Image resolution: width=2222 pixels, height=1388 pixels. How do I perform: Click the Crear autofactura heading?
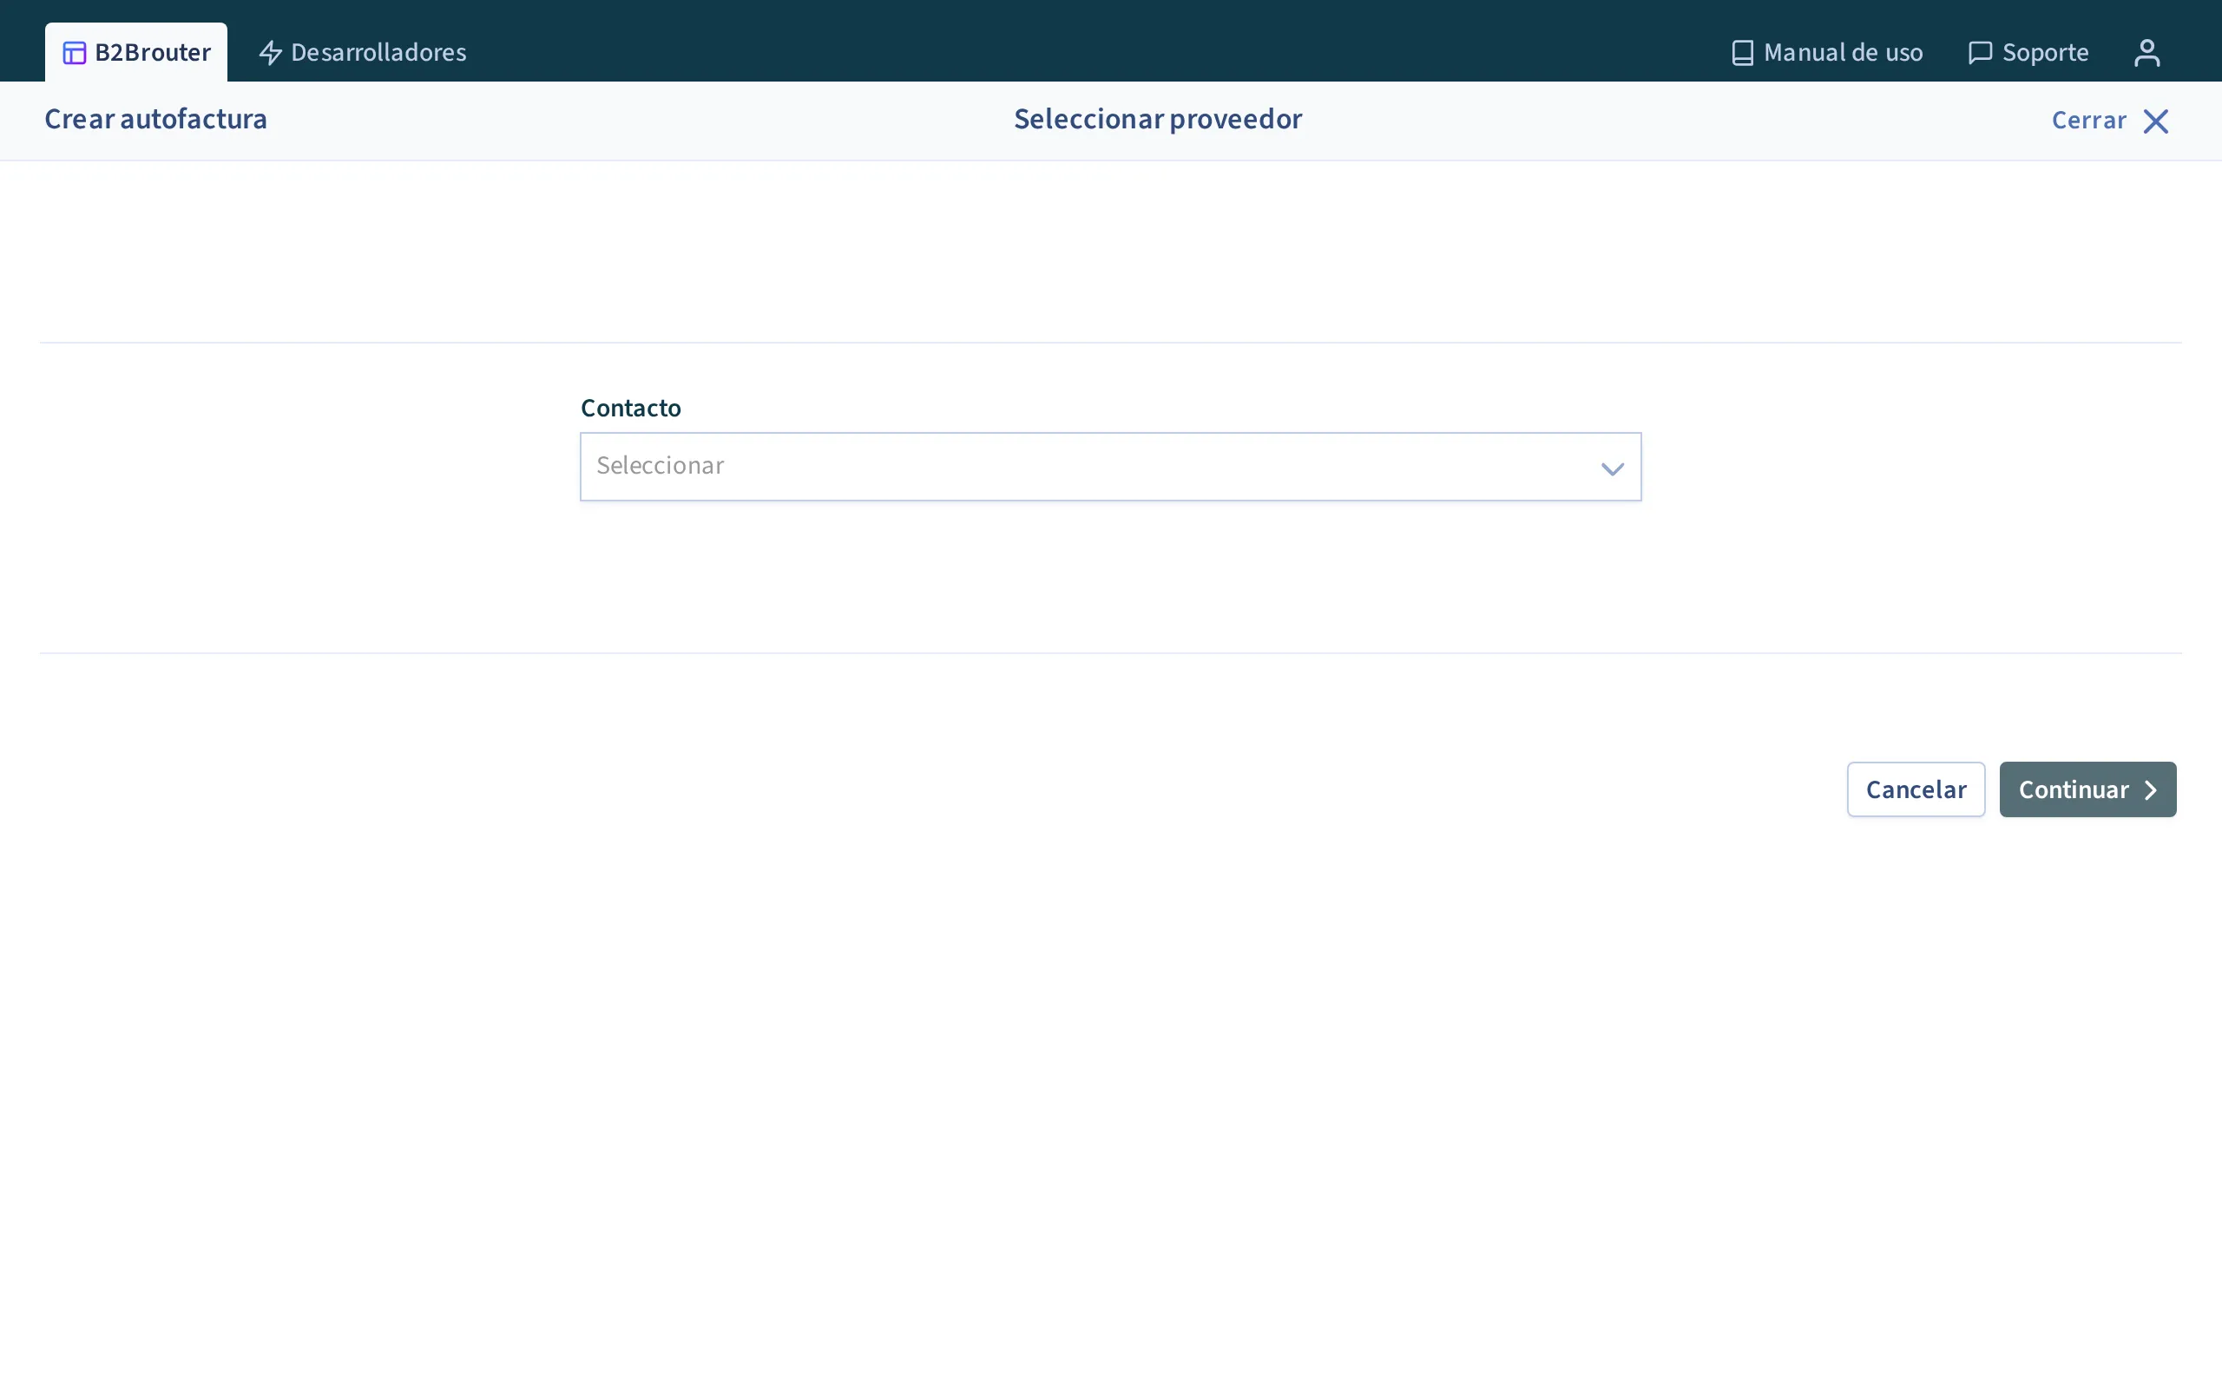[156, 120]
